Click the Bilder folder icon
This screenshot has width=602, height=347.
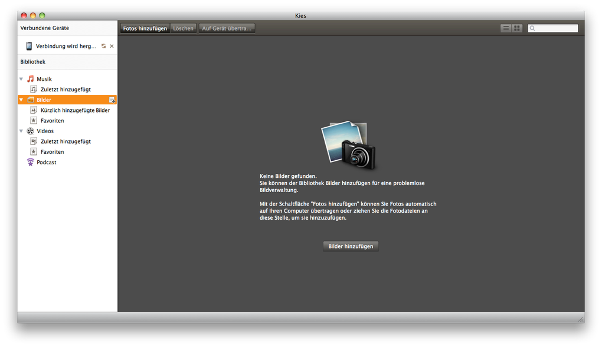pyautogui.click(x=31, y=100)
